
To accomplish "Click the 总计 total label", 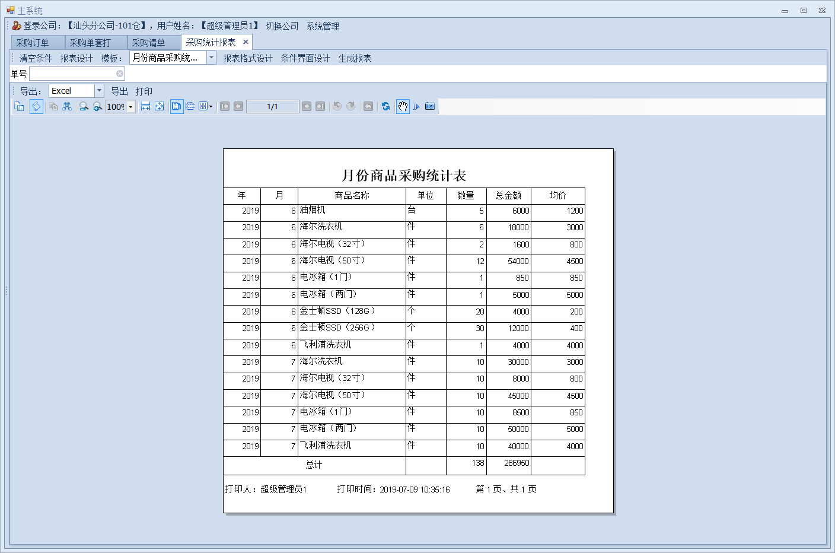I will 314,465.
